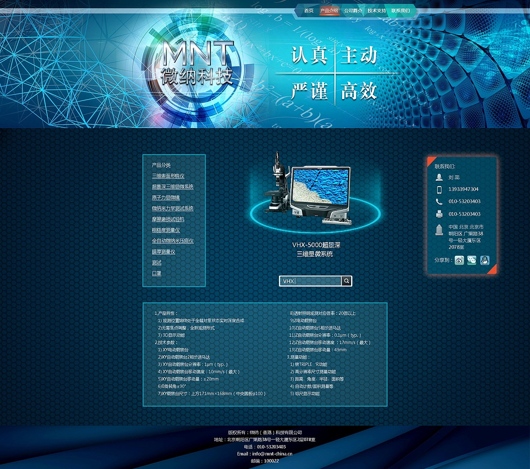Viewport: 530px width, 469px height.
Task: Click the mobile number 13933947304
Action: (463, 189)
